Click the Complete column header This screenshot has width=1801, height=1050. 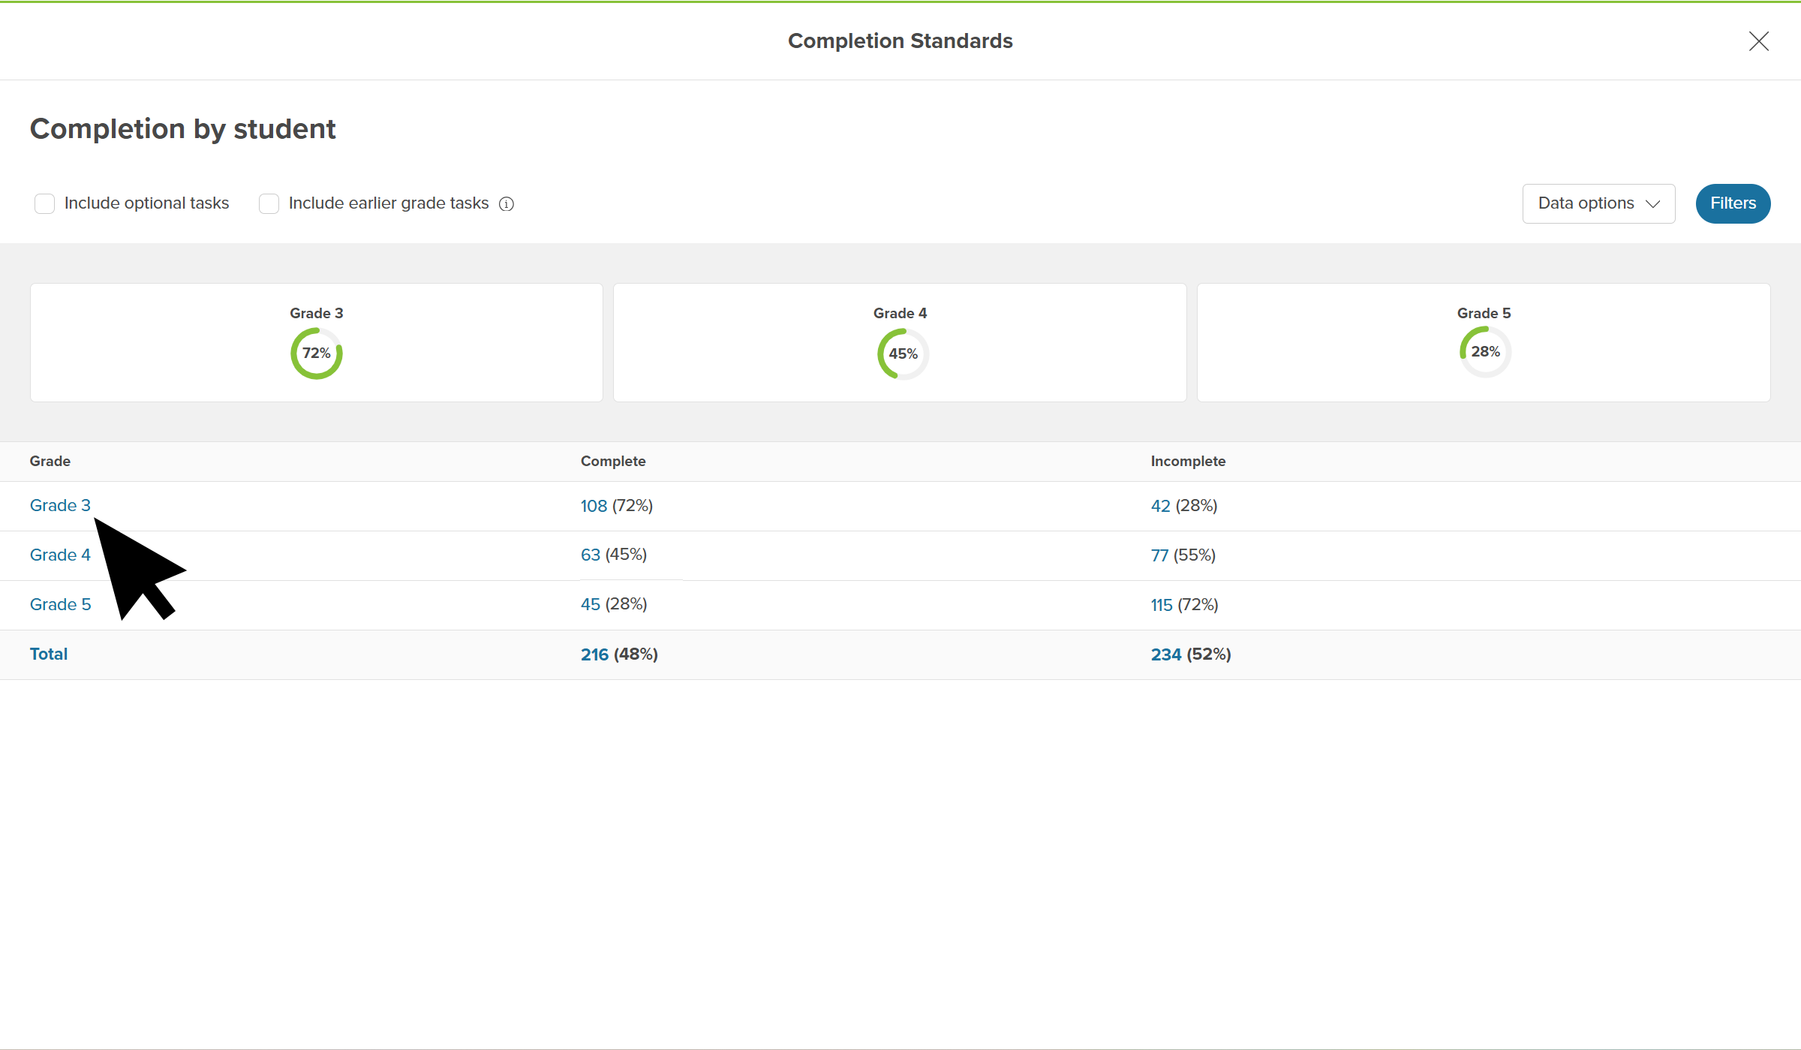click(613, 462)
